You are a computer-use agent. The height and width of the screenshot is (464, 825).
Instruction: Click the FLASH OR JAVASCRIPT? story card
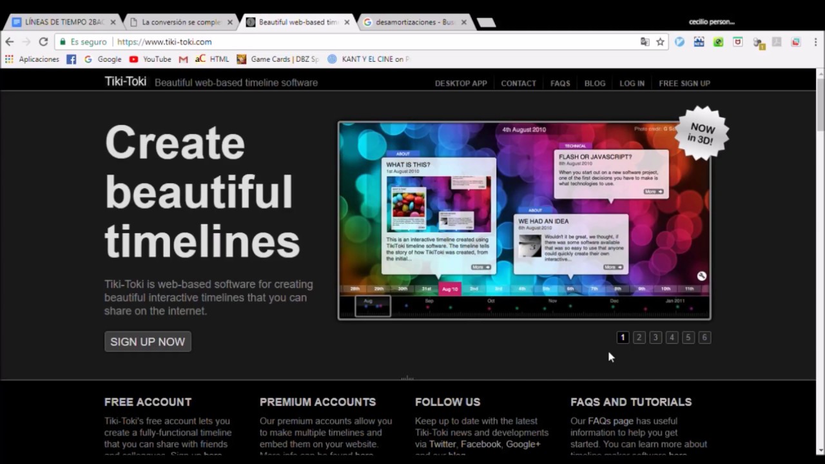coord(611,174)
